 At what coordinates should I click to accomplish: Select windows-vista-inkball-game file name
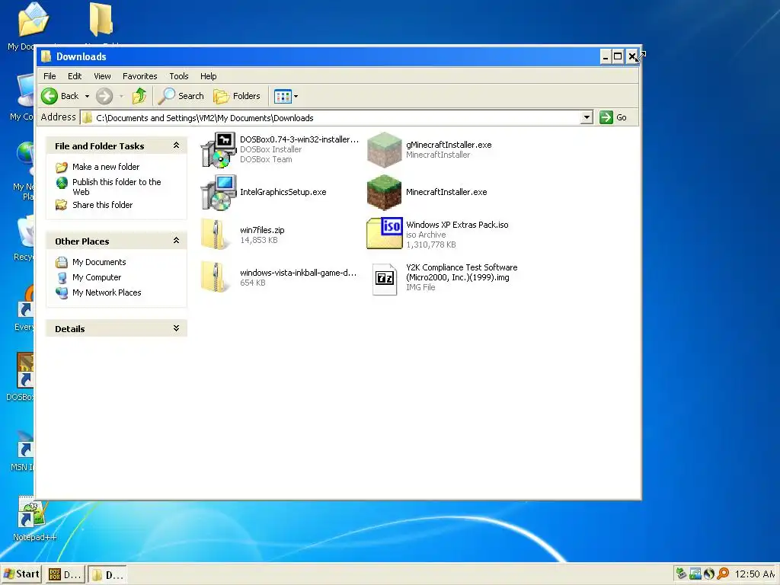(x=298, y=273)
